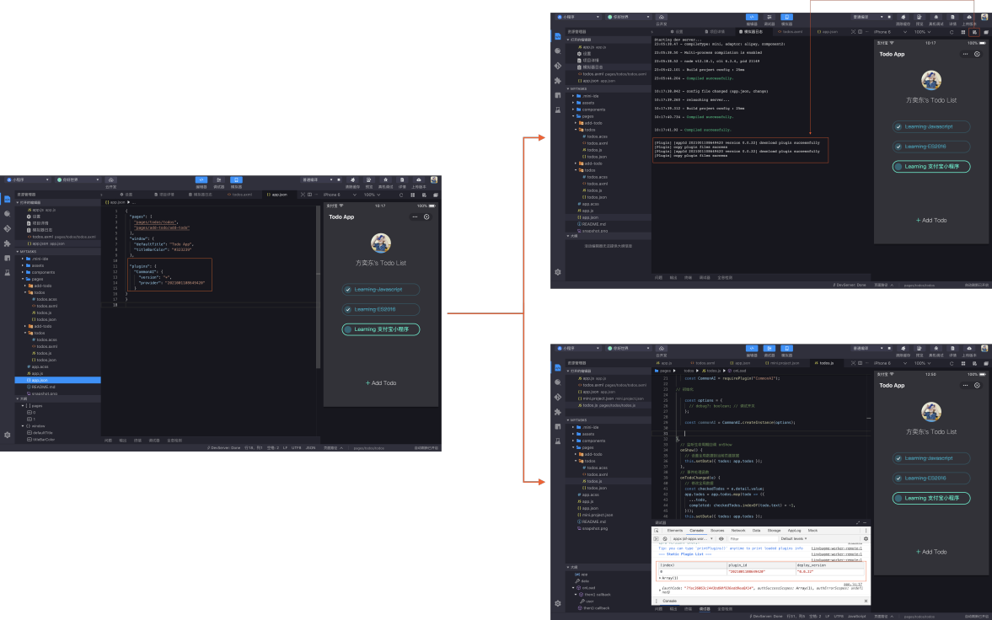Click the clear console icon beside context selector
Image resolution: width=992 pixels, height=620 pixels.
pos(665,539)
